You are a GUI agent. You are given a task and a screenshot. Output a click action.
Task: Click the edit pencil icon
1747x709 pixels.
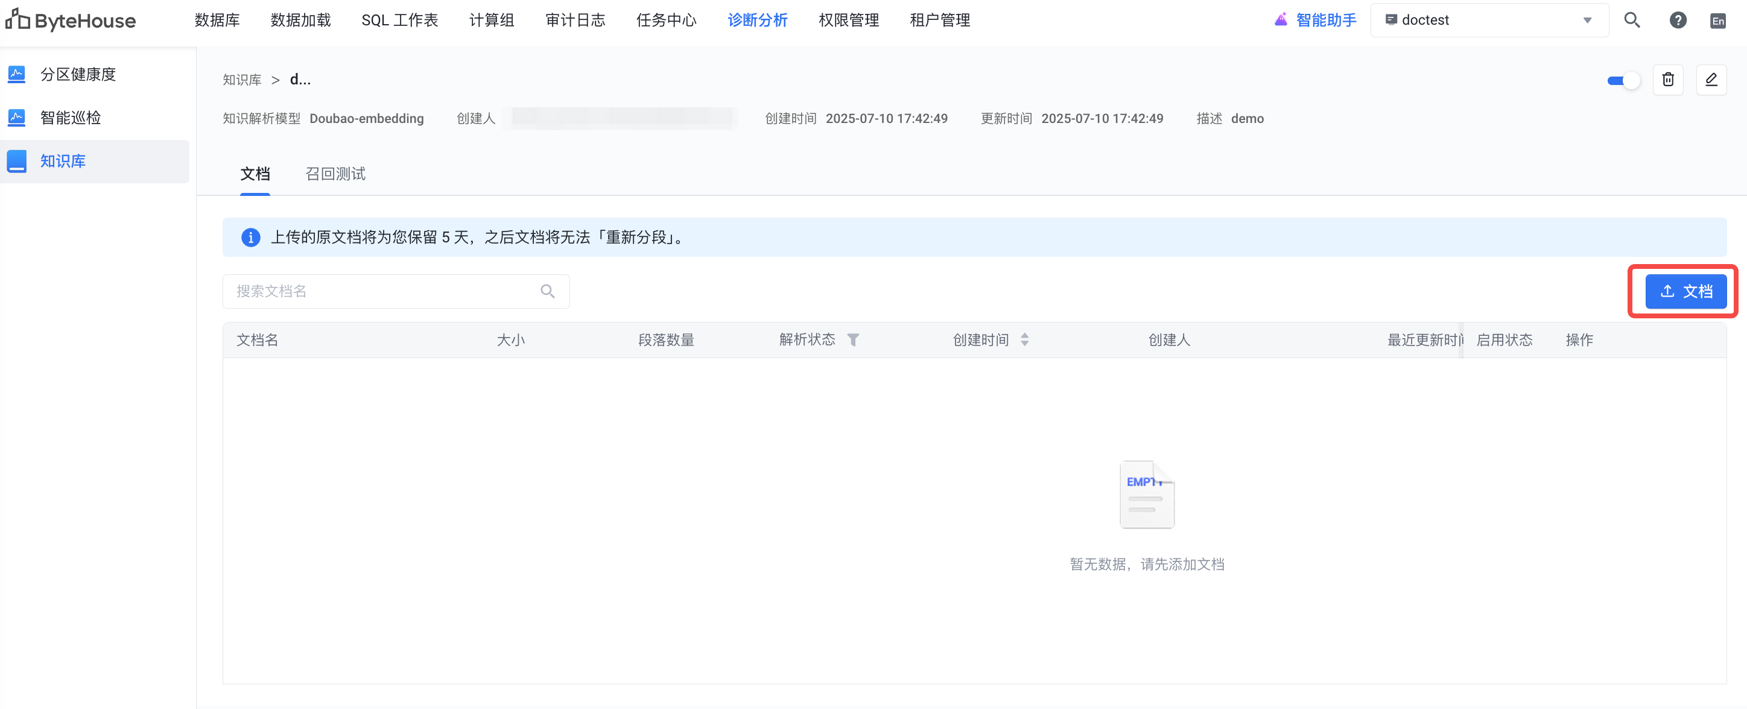coord(1710,80)
